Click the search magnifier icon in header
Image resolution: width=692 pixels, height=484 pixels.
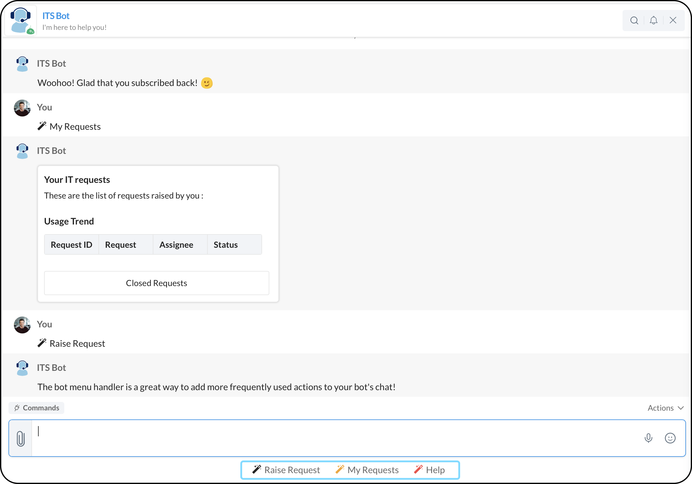click(634, 21)
